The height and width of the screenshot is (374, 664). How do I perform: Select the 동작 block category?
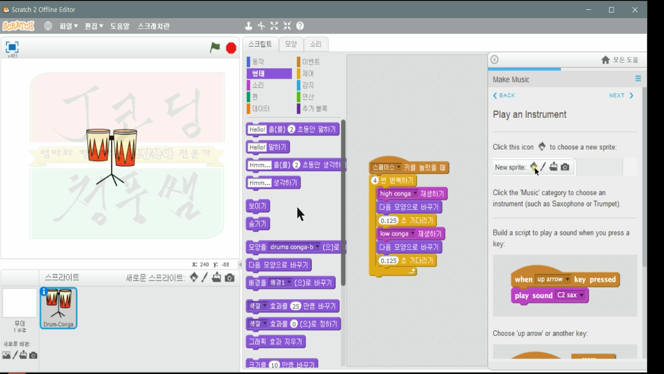[x=269, y=62]
